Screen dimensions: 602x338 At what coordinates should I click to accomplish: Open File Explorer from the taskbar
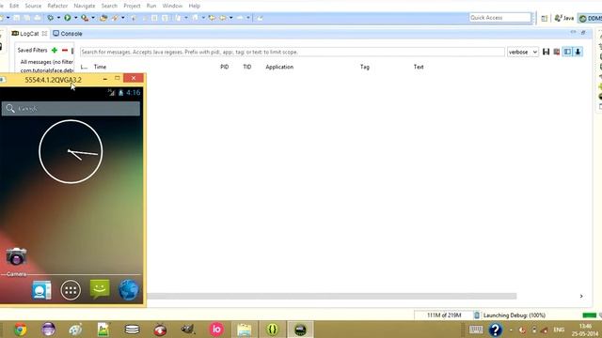pyautogui.click(x=245, y=330)
